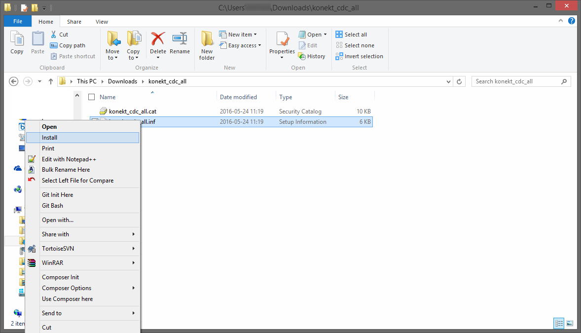Choose Install from the context menu
The width and height of the screenshot is (581, 333).
(83, 138)
